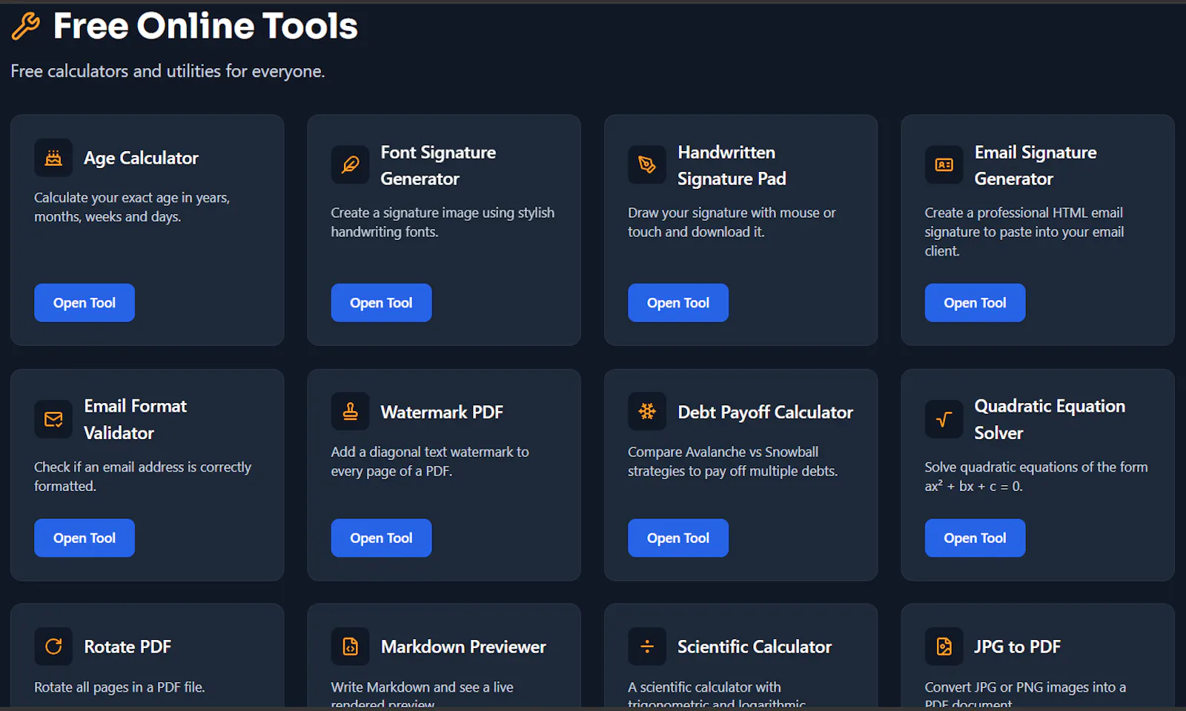Click the Watermark PDF stamp icon
This screenshot has width=1186, height=711.
click(350, 411)
